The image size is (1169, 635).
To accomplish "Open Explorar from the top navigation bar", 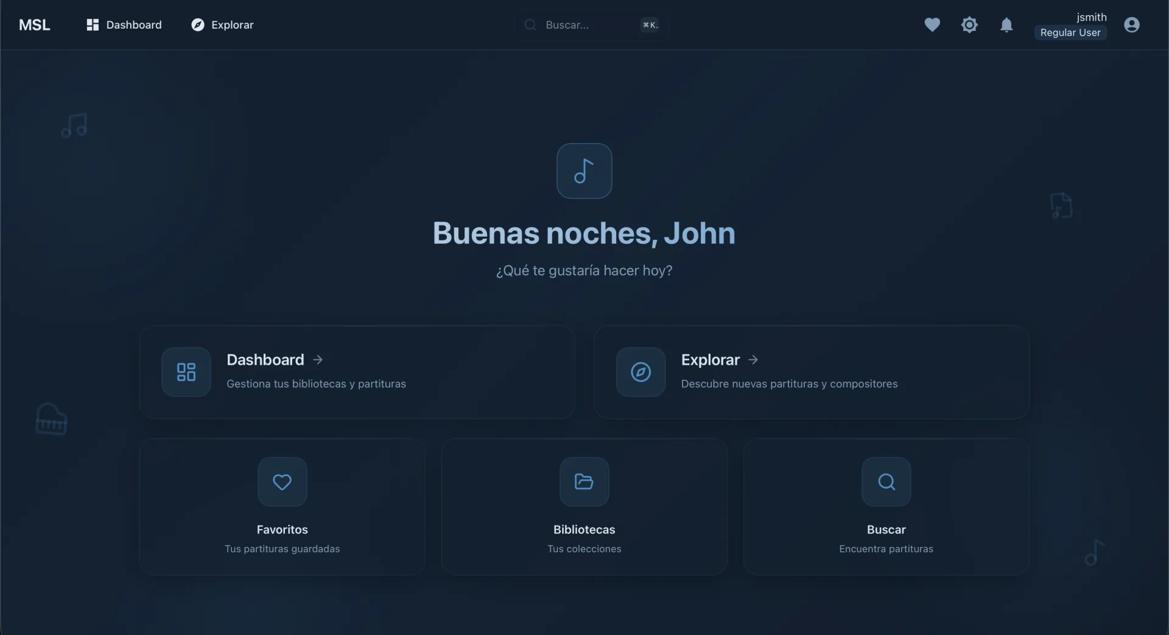I will (x=222, y=25).
